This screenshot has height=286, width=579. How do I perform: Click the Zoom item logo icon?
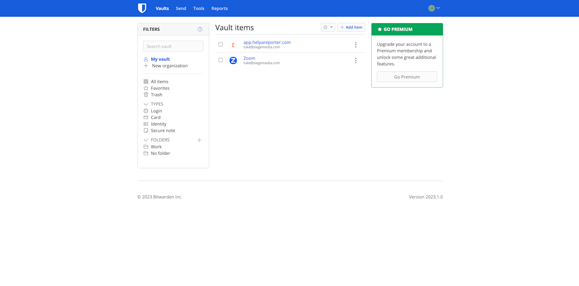point(233,60)
